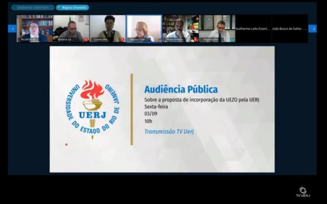
Task: Click Luanda's muted microphone icon
Action: click(122, 39)
